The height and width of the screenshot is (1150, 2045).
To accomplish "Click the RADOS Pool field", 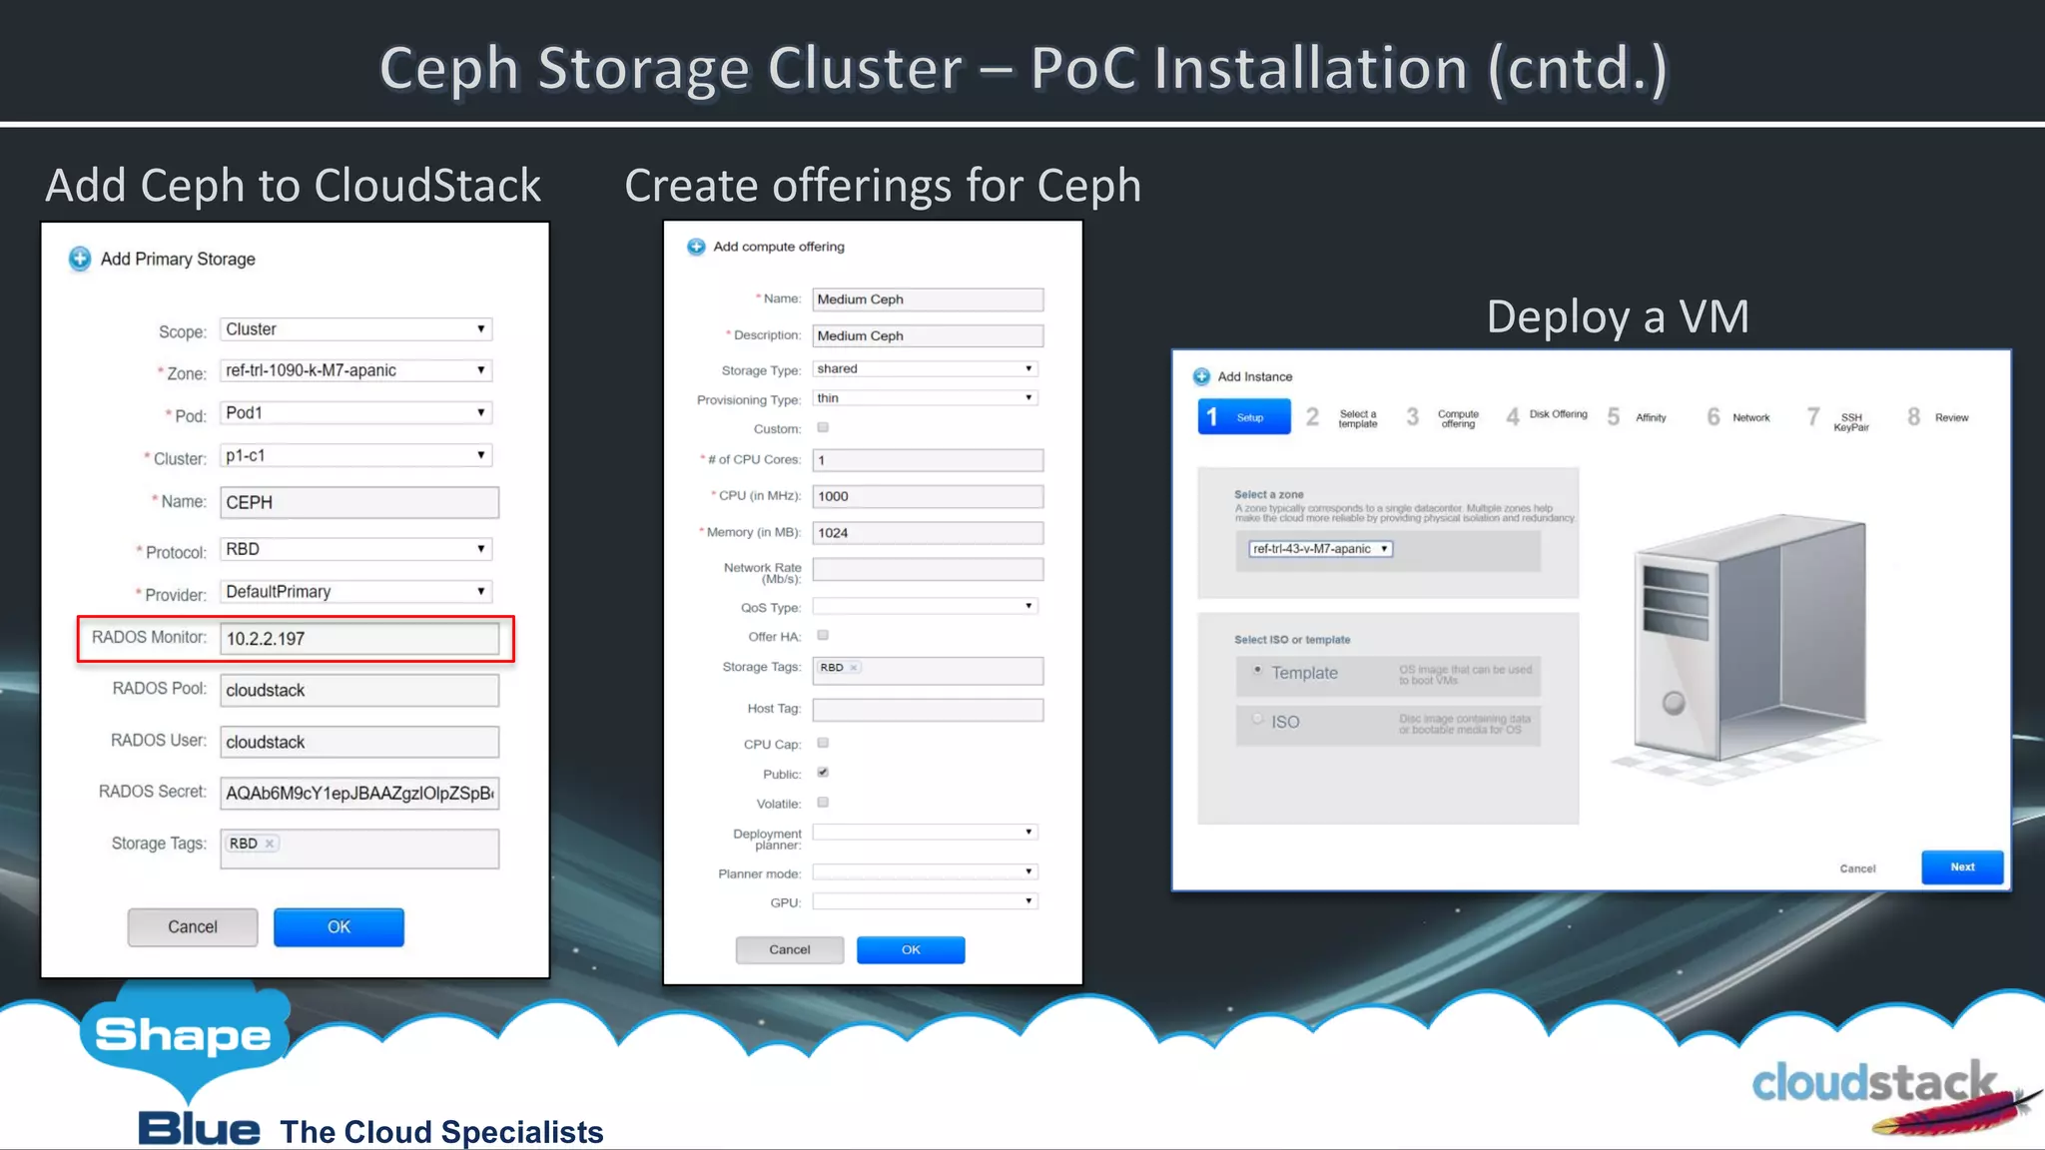I will (359, 691).
